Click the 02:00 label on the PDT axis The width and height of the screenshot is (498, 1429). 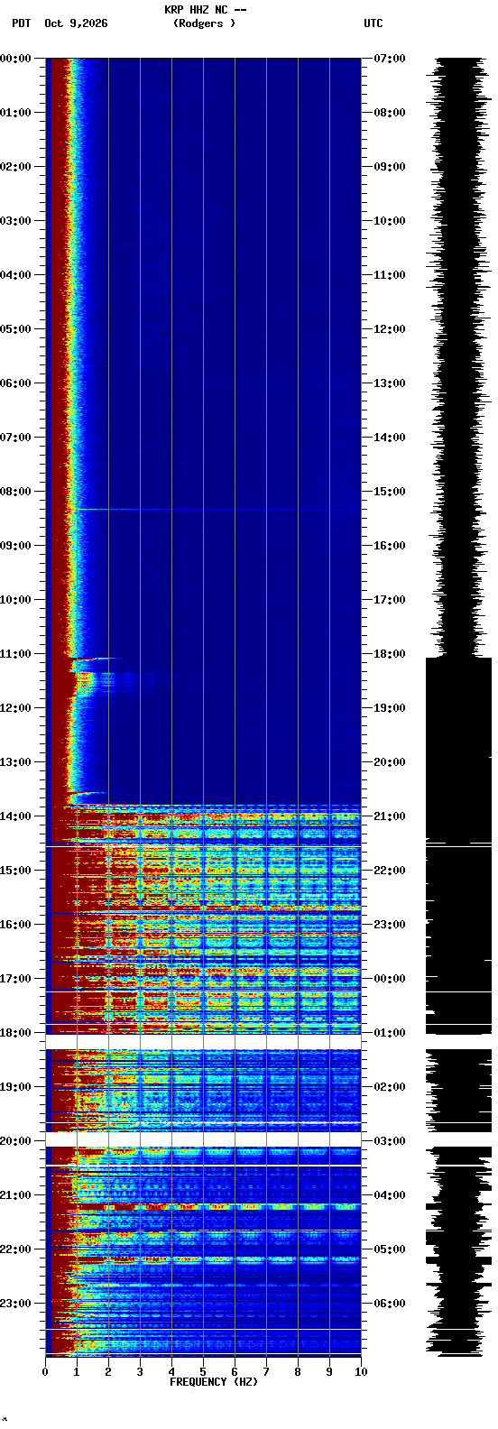(15, 167)
